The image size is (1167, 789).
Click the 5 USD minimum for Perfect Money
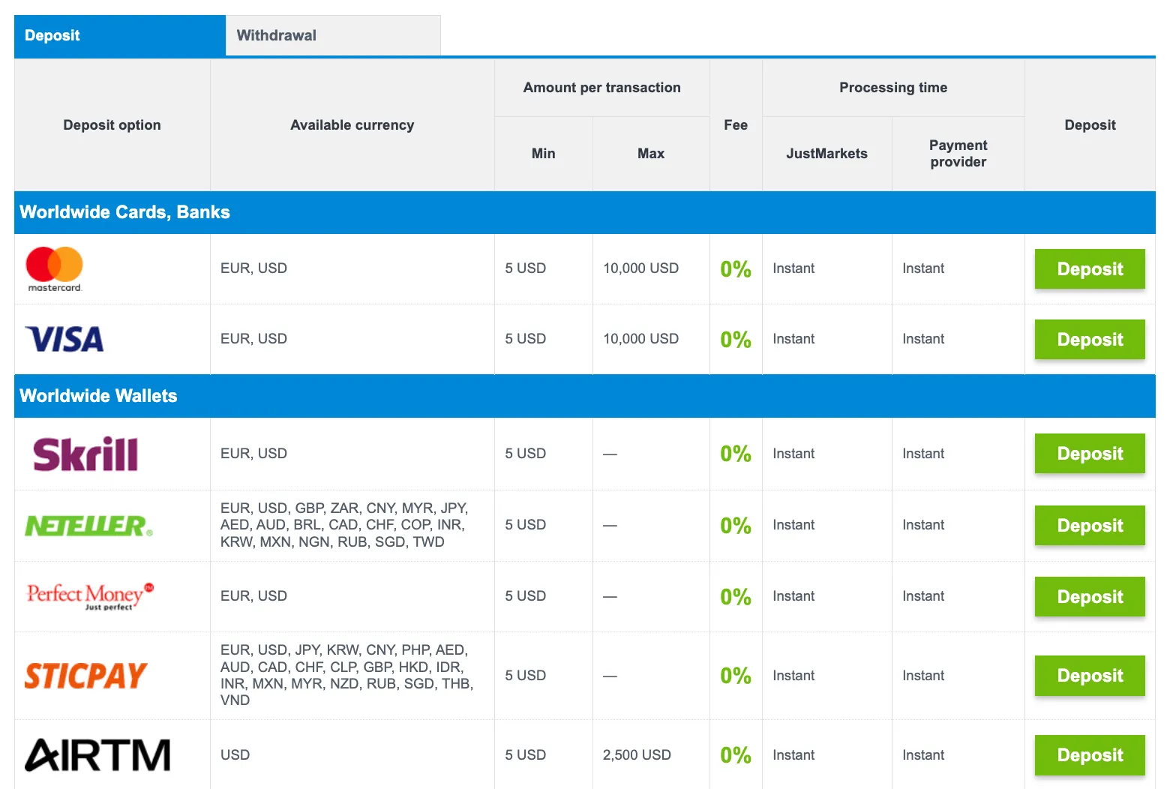(525, 596)
